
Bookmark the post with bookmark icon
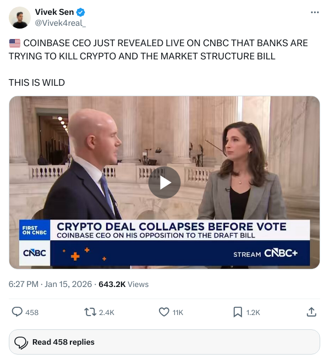(x=238, y=312)
